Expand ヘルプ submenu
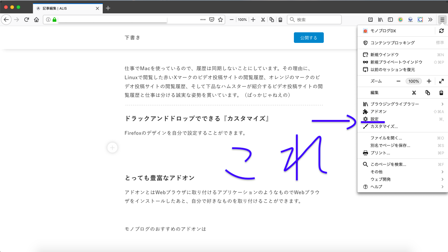The width and height of the screenshot is (448, 252). [x=403, y=187]
